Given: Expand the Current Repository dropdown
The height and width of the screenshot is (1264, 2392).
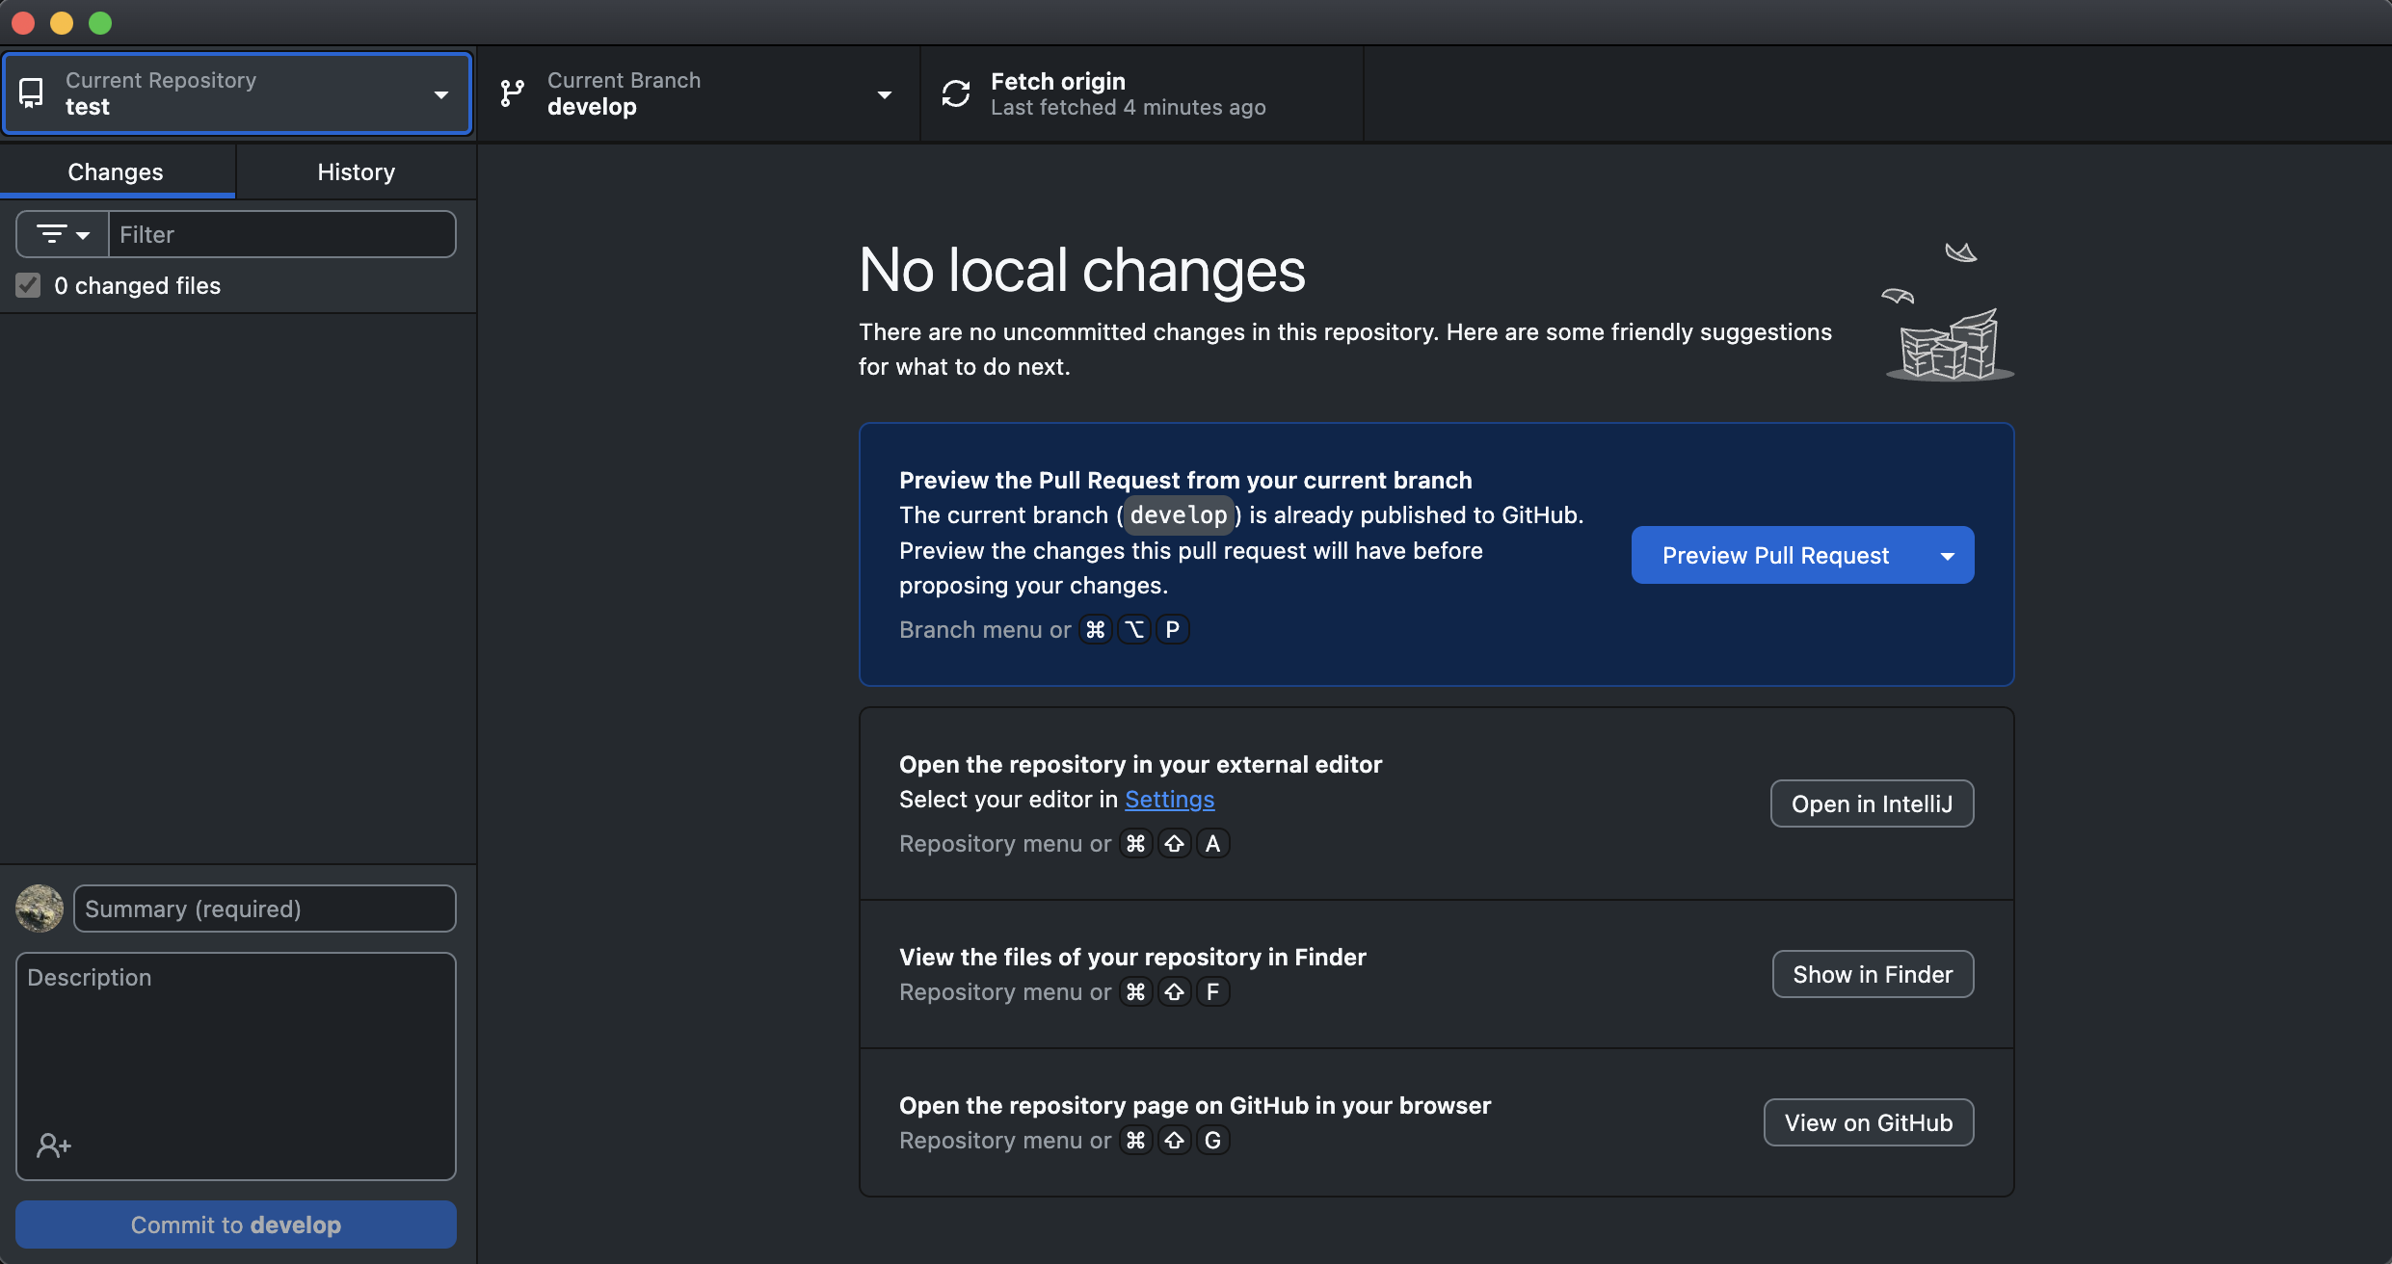Looking at the screenshot, I should pyautogui.click(x=440, y=93).
